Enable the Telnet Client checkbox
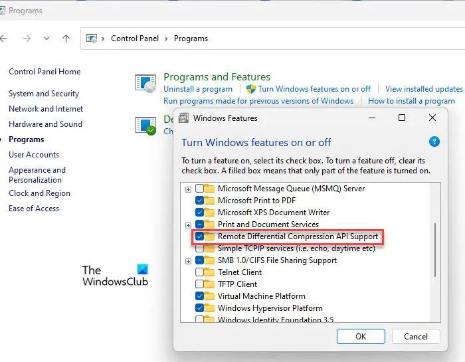Screen dimensions: 465x362 point(199,272)
